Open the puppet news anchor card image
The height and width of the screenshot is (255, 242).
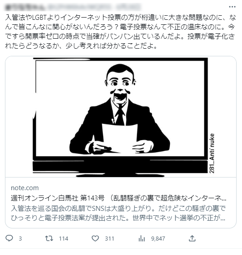pos(121,117)
